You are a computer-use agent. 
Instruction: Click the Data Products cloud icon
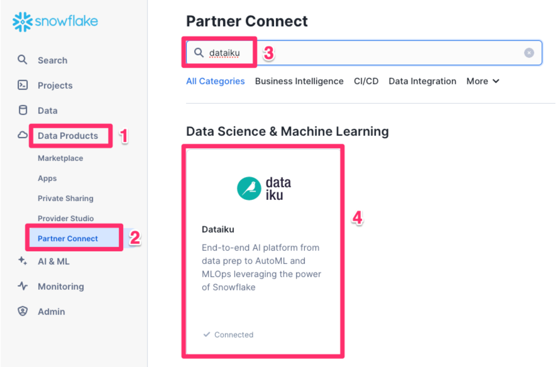pyautogui.click(x=23, y=135)
